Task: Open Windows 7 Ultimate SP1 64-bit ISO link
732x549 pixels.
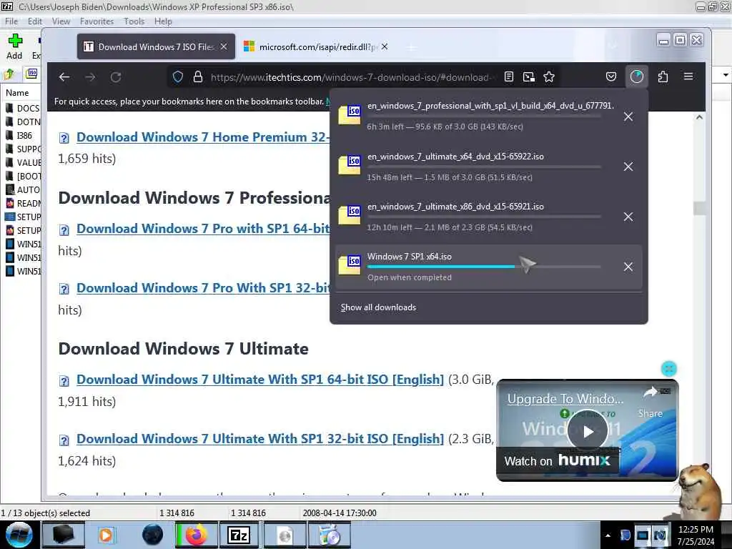Action: click(260, 380)
